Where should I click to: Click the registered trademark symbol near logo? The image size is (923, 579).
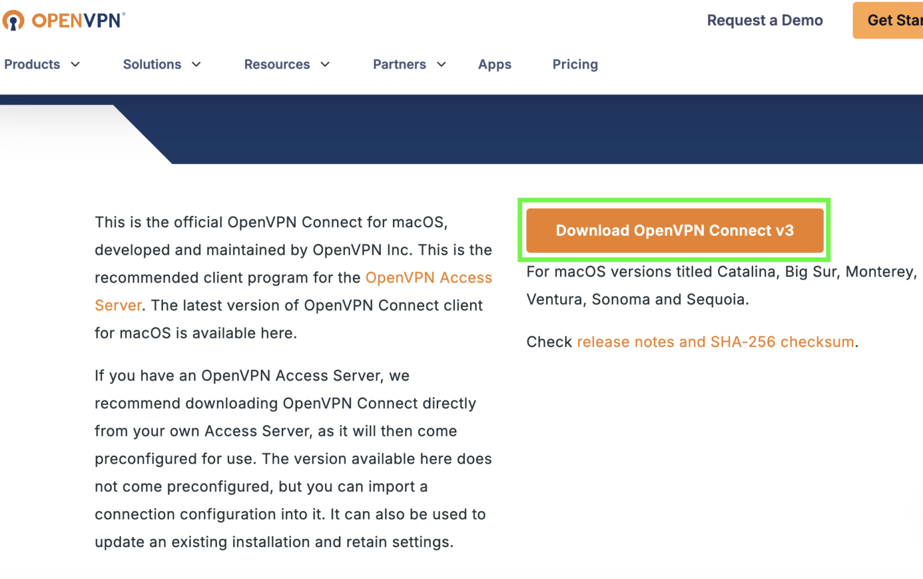click(123, 13)
